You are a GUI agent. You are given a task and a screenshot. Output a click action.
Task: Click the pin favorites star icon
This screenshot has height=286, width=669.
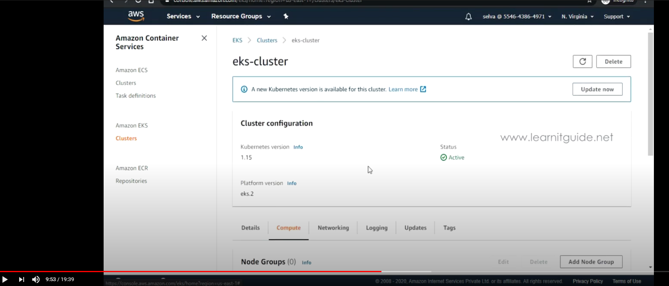tap(286, 16)
